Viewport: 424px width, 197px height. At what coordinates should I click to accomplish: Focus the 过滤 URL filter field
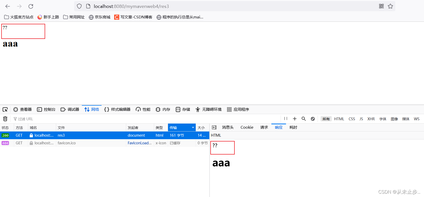(x=146, y=119)
